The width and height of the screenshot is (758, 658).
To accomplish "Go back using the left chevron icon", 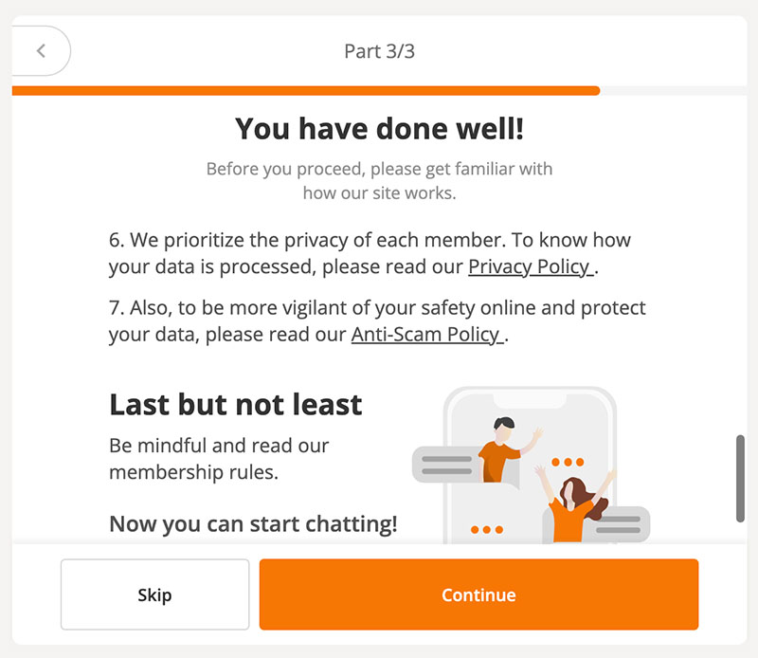I will (41, 51).
